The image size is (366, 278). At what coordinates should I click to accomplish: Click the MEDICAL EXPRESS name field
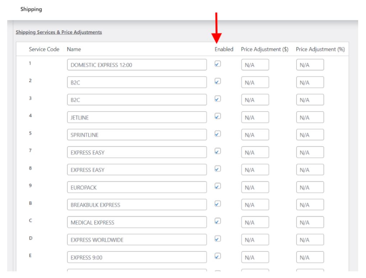click(137, 222)
